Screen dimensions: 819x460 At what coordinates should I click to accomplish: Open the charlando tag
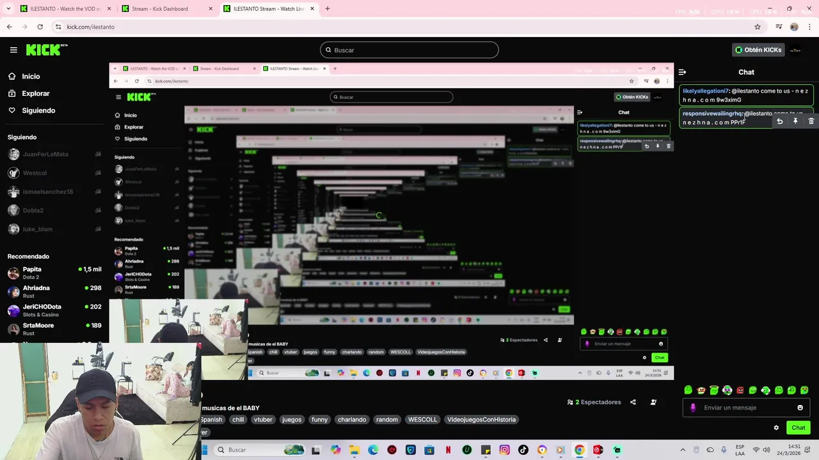352,420
